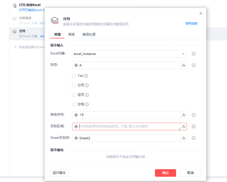227x182 pixels.
Task: Open the 使用说明 link
Action: coord(191,24)
